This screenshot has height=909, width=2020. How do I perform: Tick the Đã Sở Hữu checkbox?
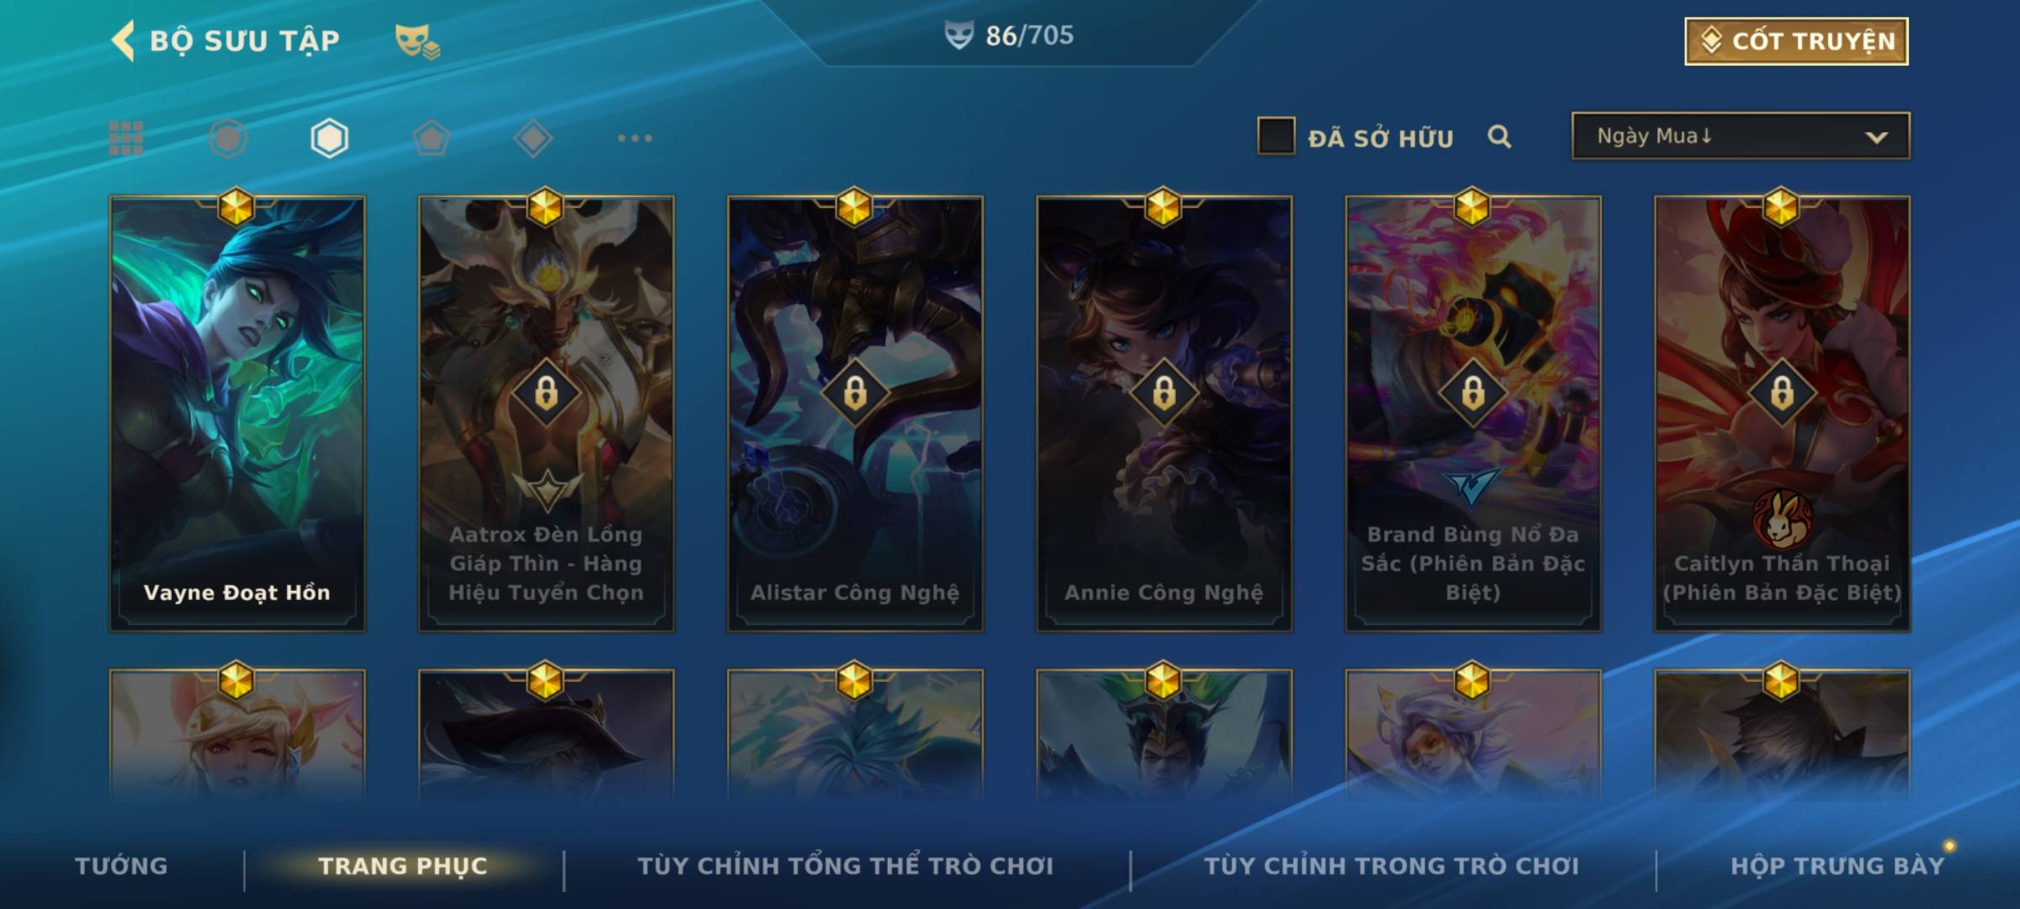pos(1276,136)
